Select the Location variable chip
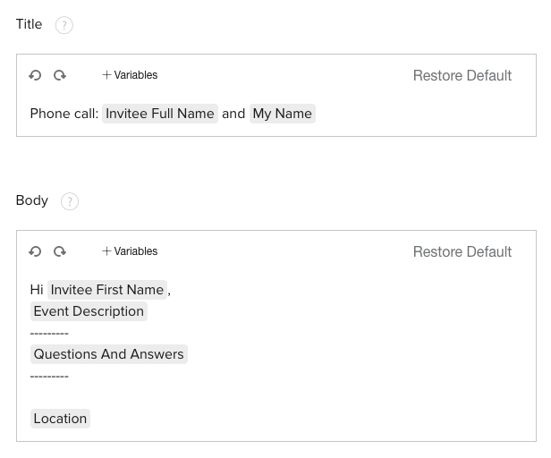 61,419
